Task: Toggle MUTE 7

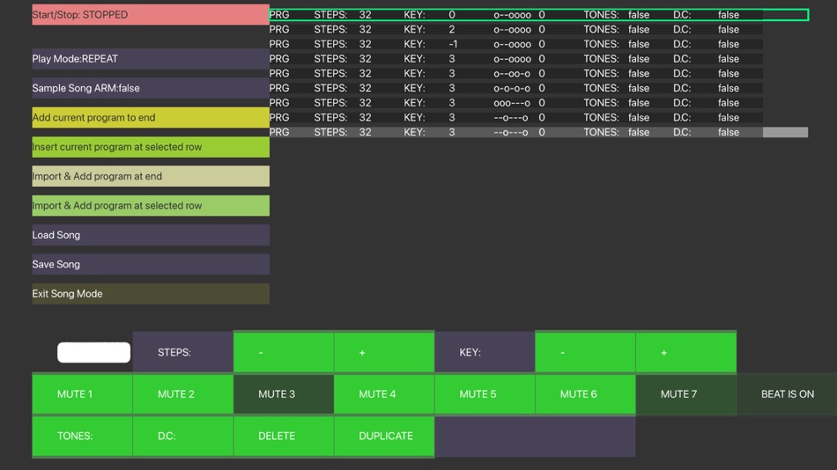Action: click(686, 393)
